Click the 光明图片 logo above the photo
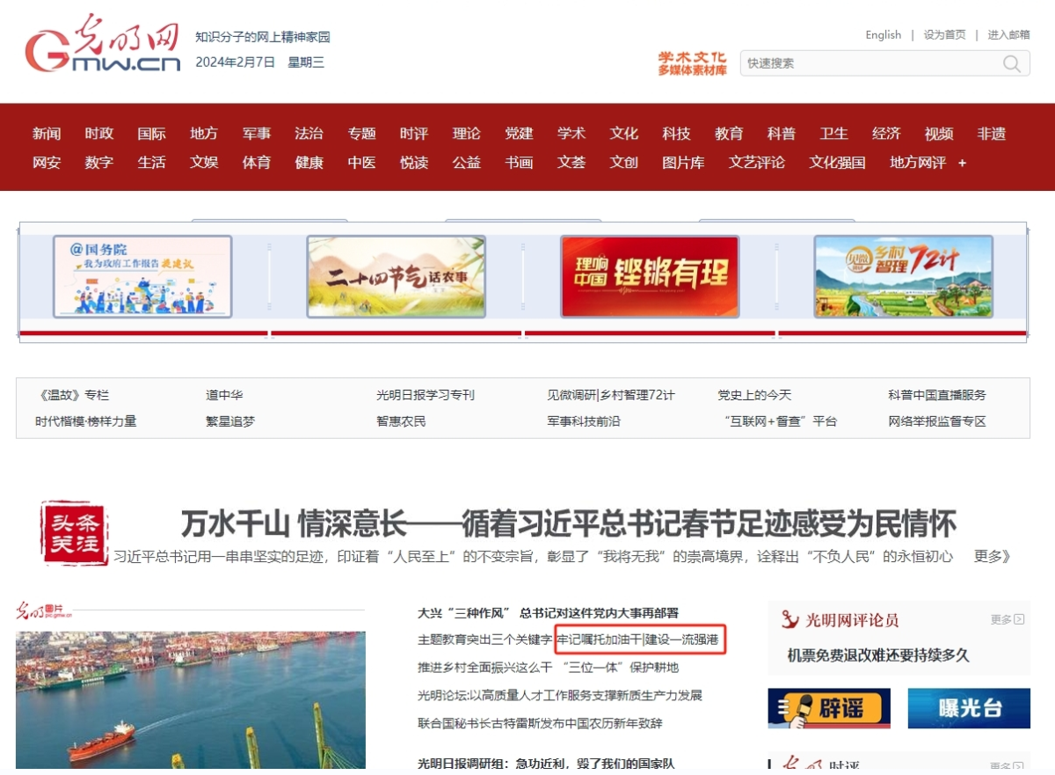 click(45, 610)
